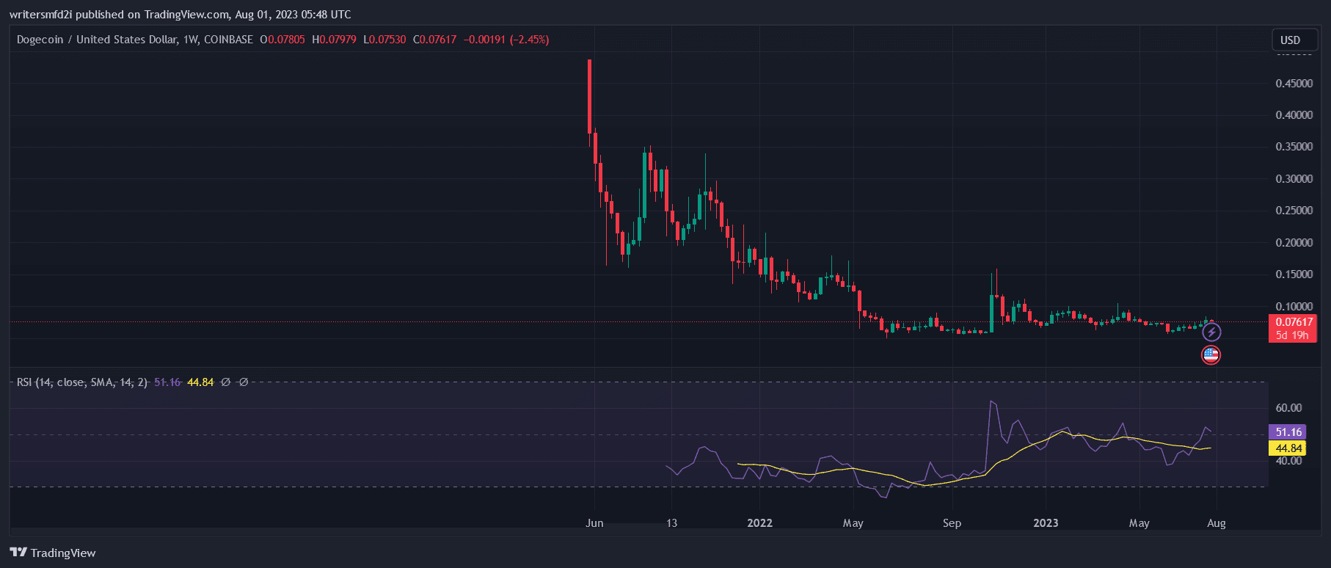Click the yellow 44.84 value in RSI legend
This screenshot has height=568, width=1331.
tap(200, 382)
